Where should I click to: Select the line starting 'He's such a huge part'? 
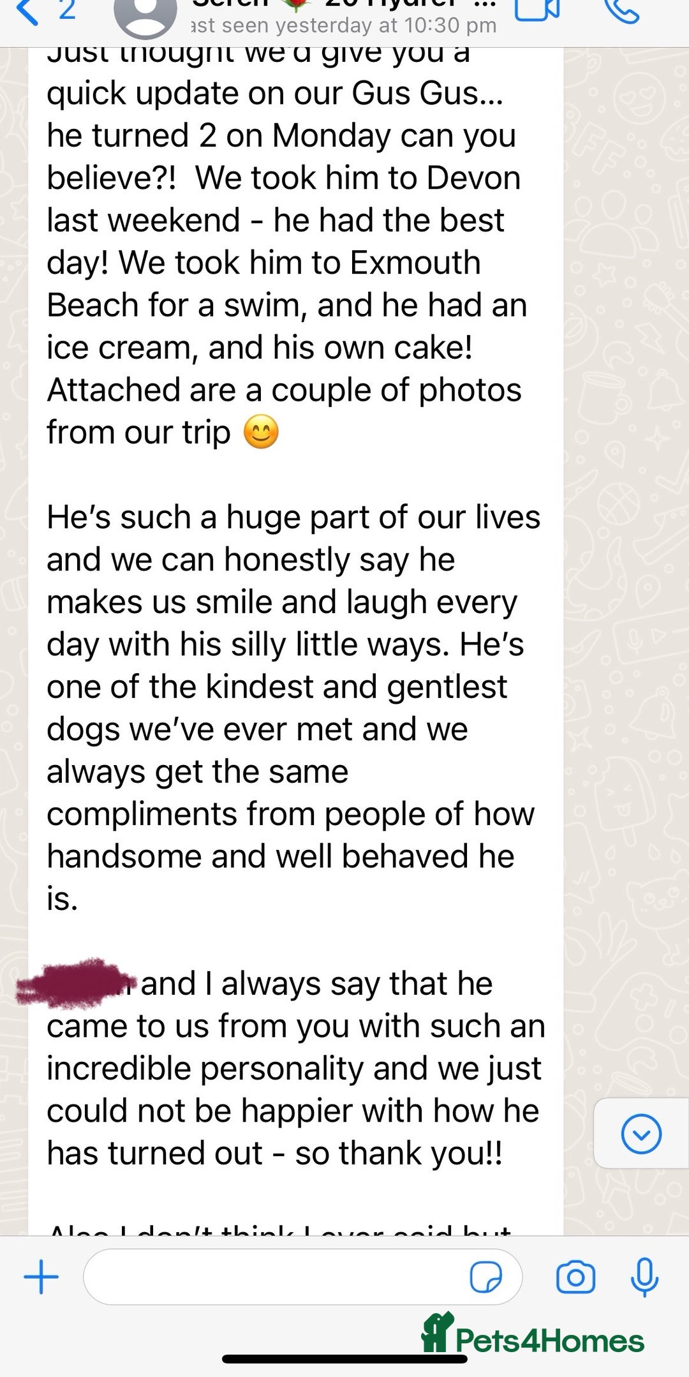tap(293, 517)
